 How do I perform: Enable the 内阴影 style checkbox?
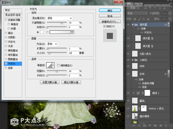point(6,37)
